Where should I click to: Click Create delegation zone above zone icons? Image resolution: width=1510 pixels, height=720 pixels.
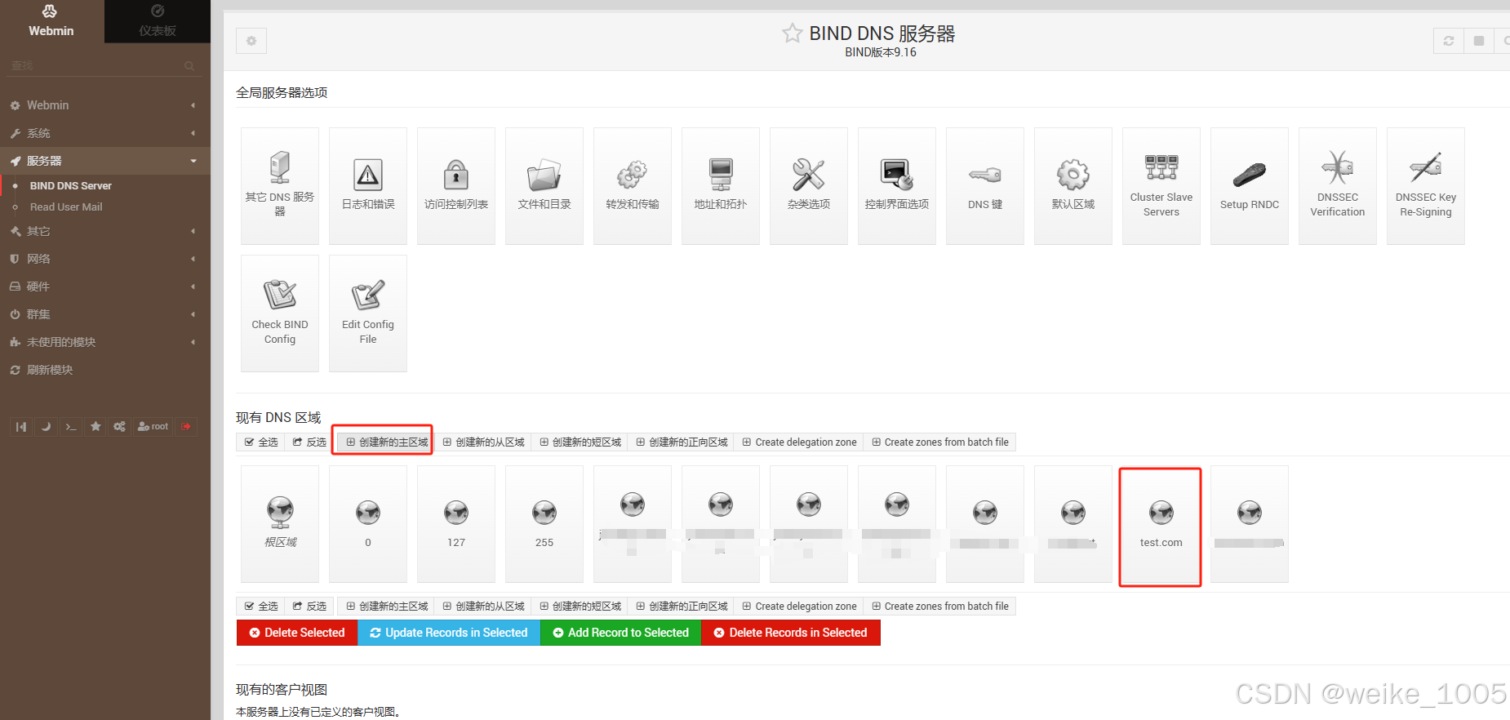(x=799, y=442)
